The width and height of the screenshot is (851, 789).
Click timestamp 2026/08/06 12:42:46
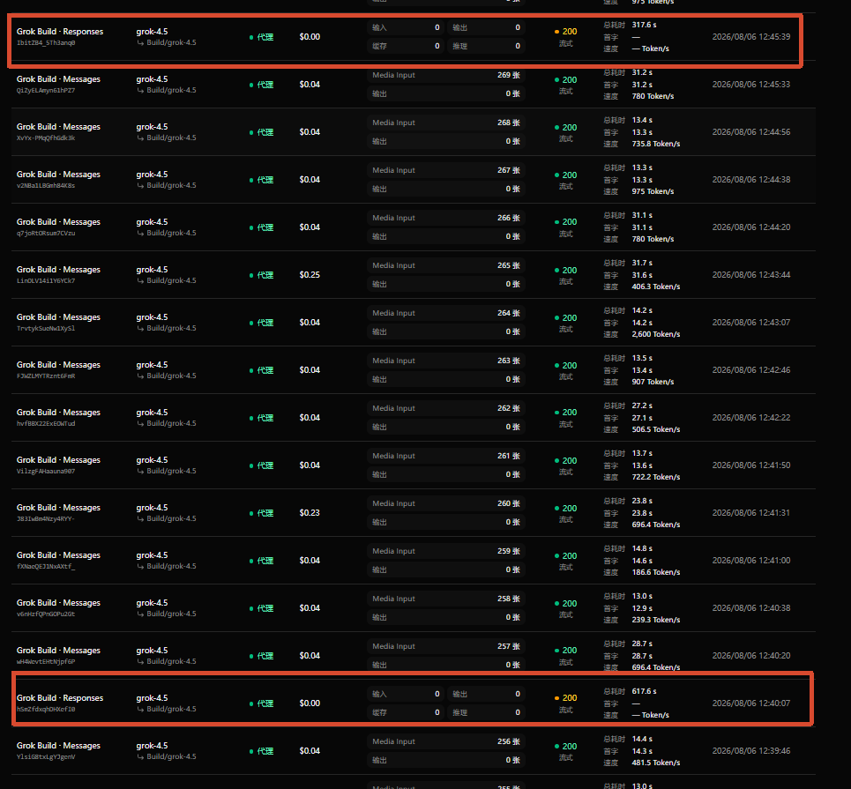[750, 370]
